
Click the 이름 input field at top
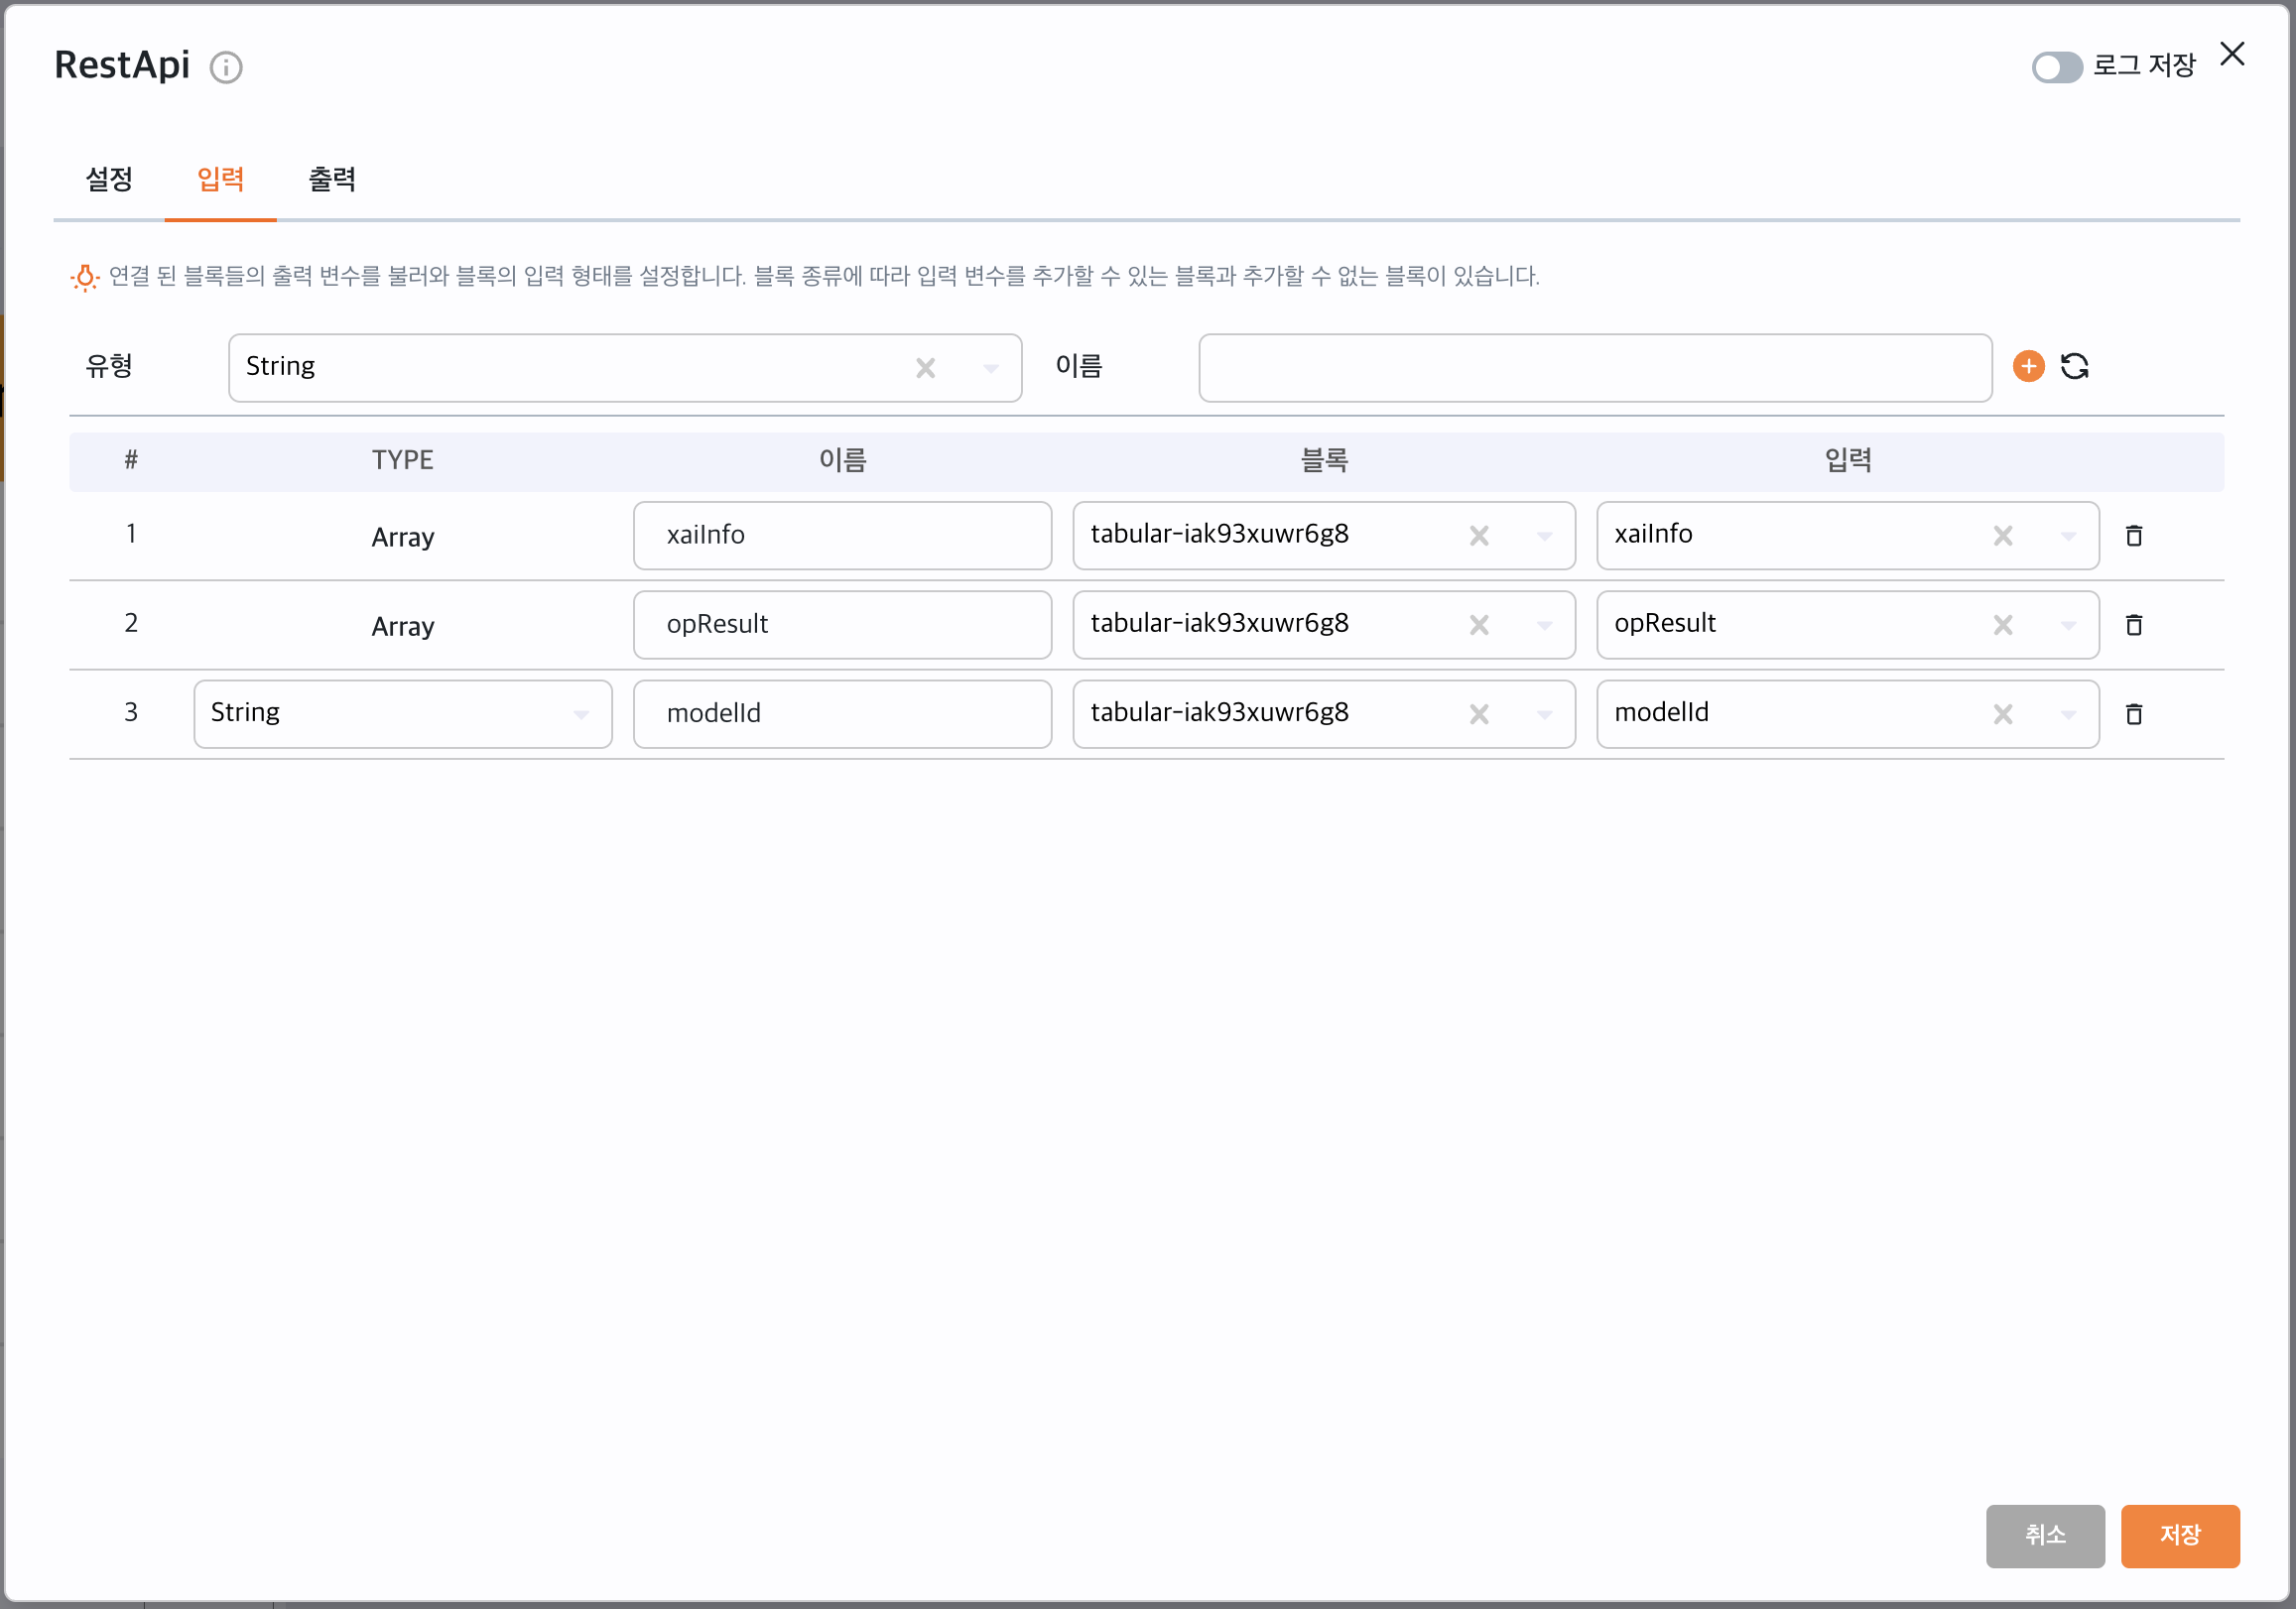coord(1595,367)
